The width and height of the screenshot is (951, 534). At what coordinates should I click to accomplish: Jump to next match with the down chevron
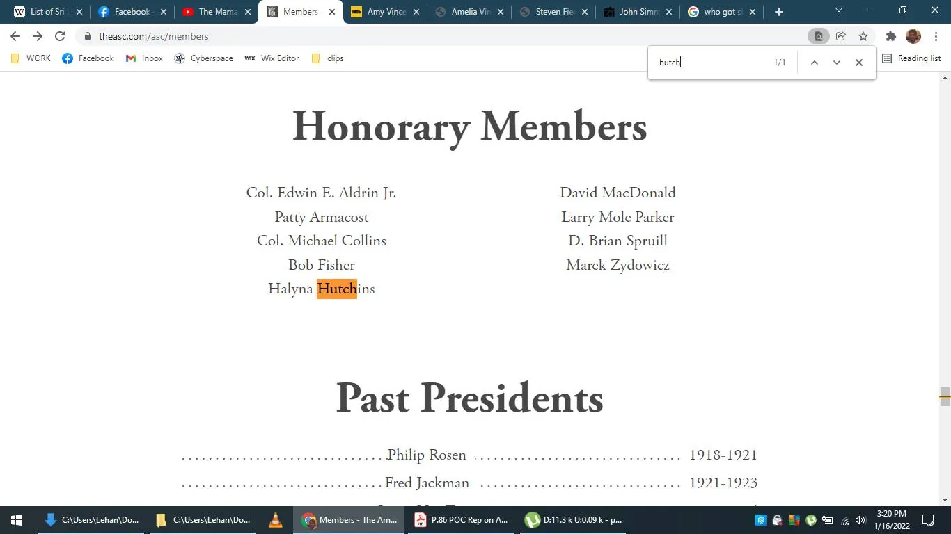pos(836,62)
